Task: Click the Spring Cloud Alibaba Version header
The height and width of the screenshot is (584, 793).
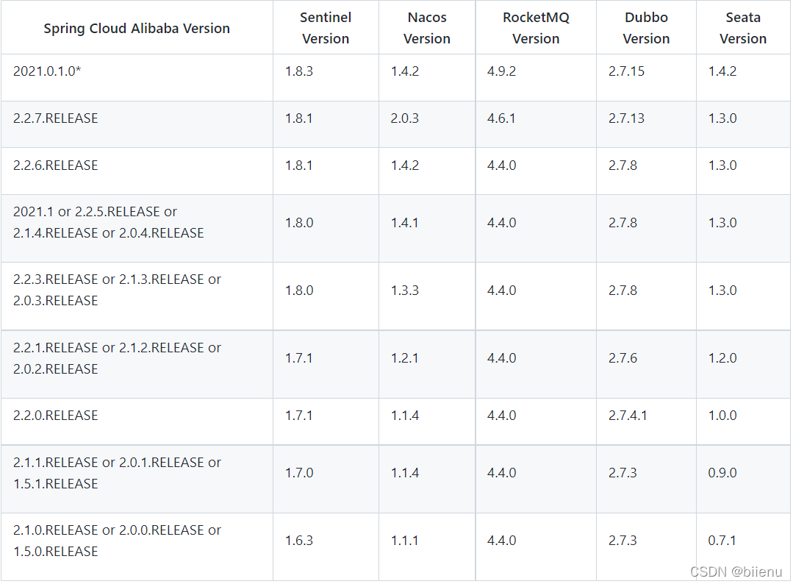Action: click(x=137, y=29)
